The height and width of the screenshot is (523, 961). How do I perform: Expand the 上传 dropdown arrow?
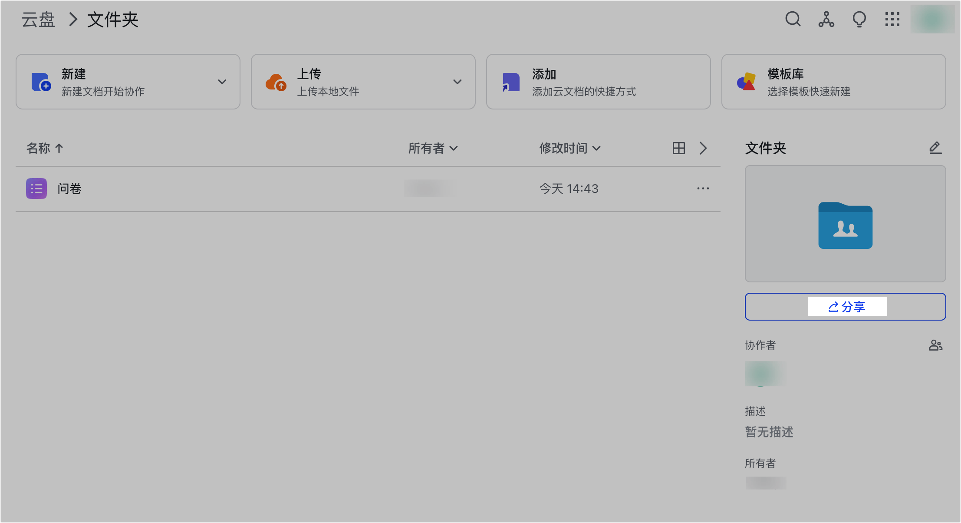coord(457,82)
